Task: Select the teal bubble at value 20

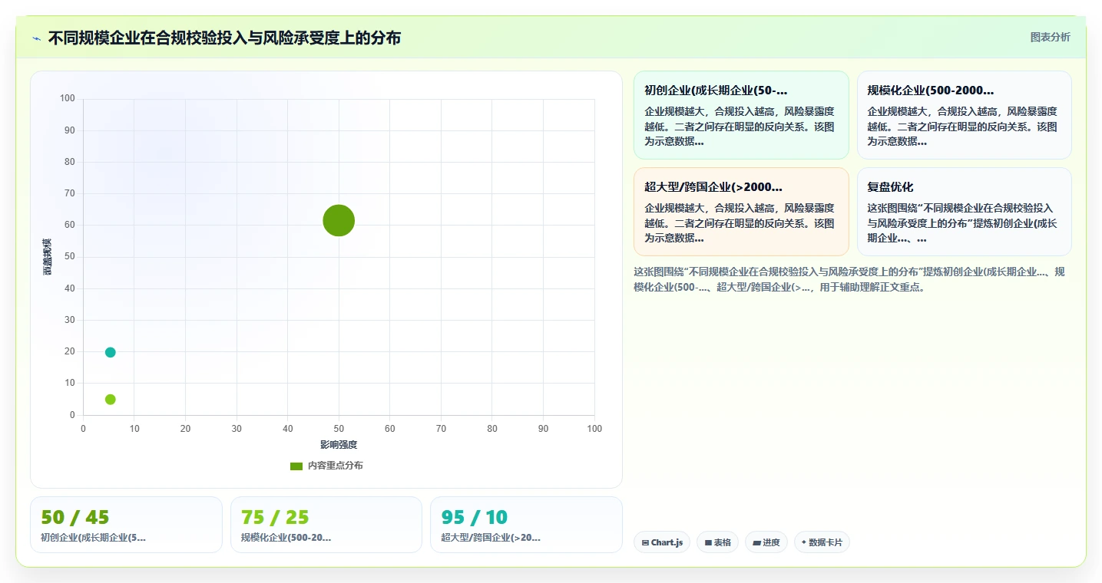Action: [x=111, y=352]
